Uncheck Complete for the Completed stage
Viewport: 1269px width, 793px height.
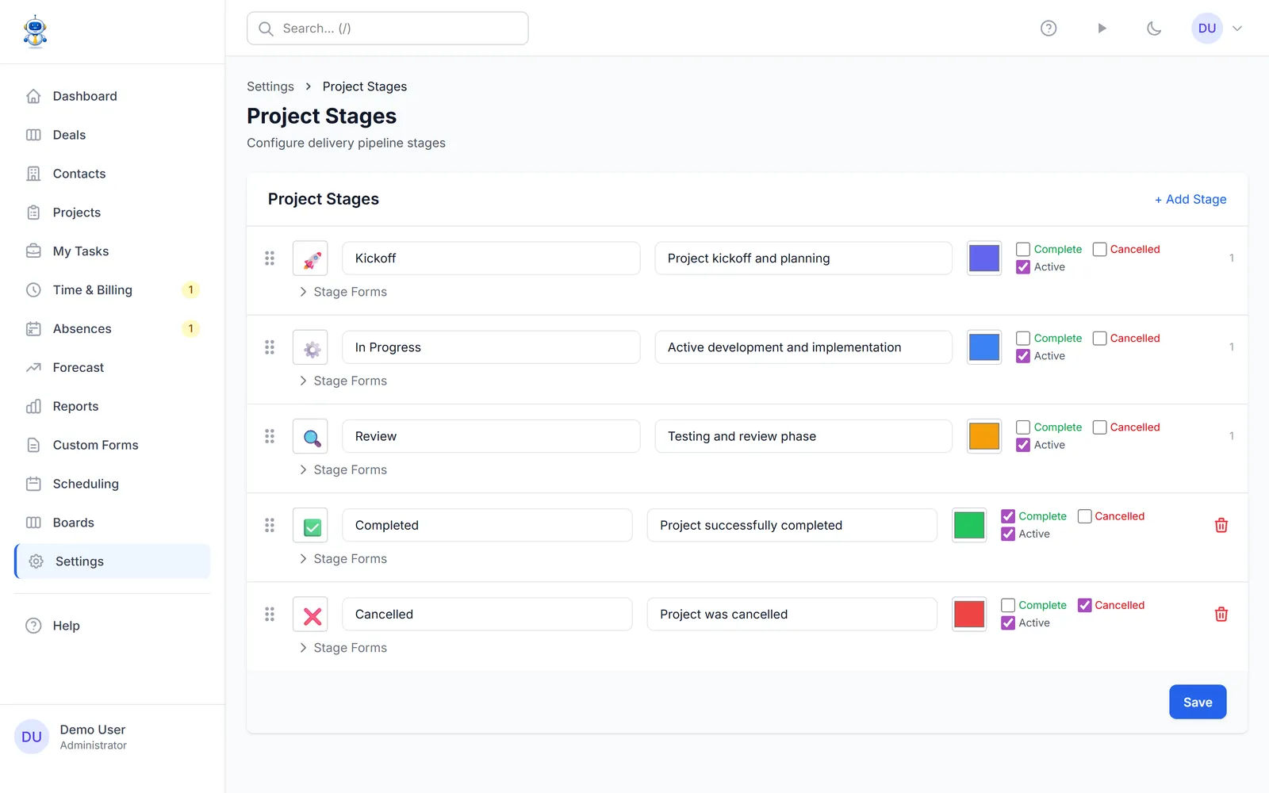1008,516
